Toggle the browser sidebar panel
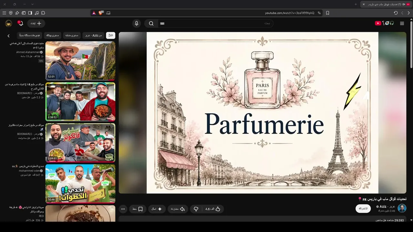Image resolution: width=413 pixels, height=232 pixels. click(x=30, y=13)
